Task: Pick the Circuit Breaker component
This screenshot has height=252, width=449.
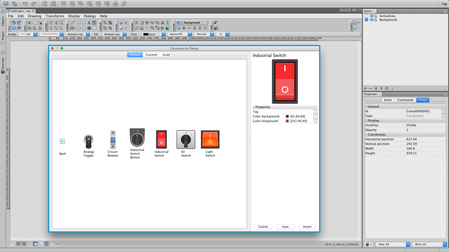Action: [x=113, y=140]
